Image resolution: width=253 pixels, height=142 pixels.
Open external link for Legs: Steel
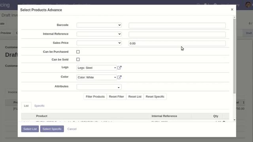[x=119, y=68]
